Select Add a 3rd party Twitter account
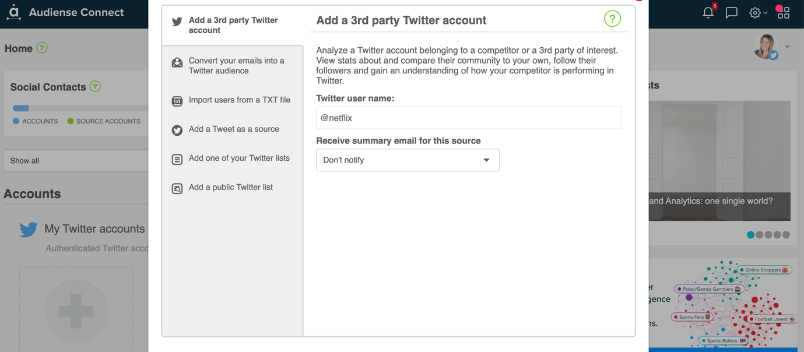This screenshot has height=352, width=804. [x=233, y=25]
